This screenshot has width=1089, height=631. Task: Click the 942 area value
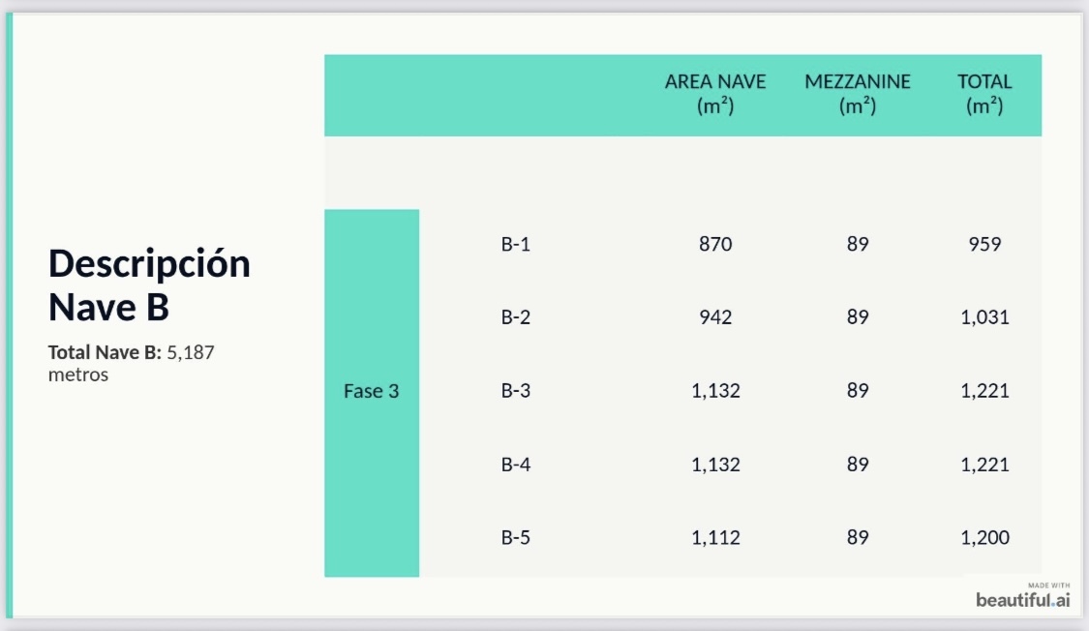[715, 317]
